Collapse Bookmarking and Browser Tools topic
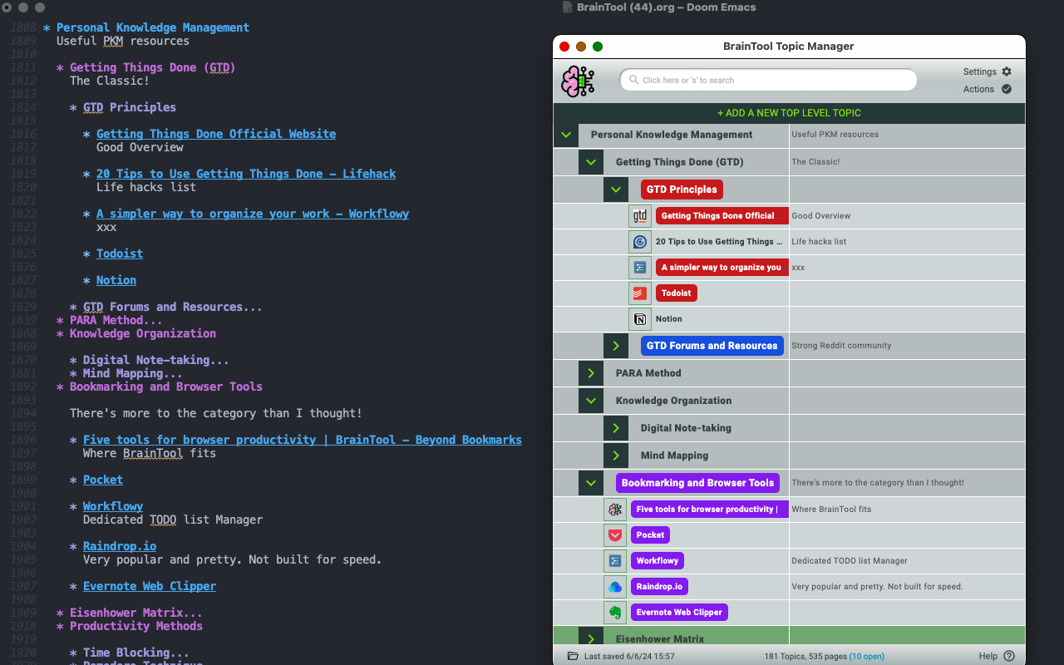Screen dimensions: 1064x665 [x=591, y=483]
